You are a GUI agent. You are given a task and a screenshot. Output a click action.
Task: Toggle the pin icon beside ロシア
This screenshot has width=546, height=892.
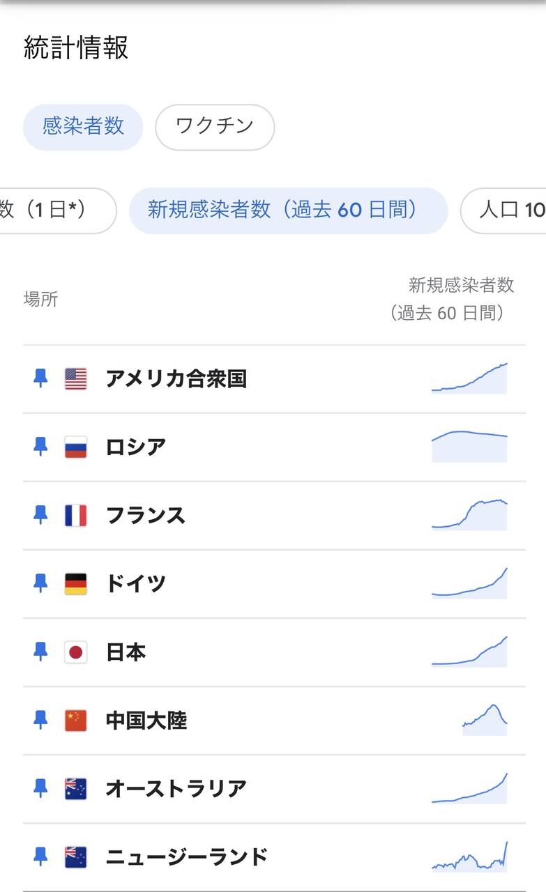click(x=40, y=447)
